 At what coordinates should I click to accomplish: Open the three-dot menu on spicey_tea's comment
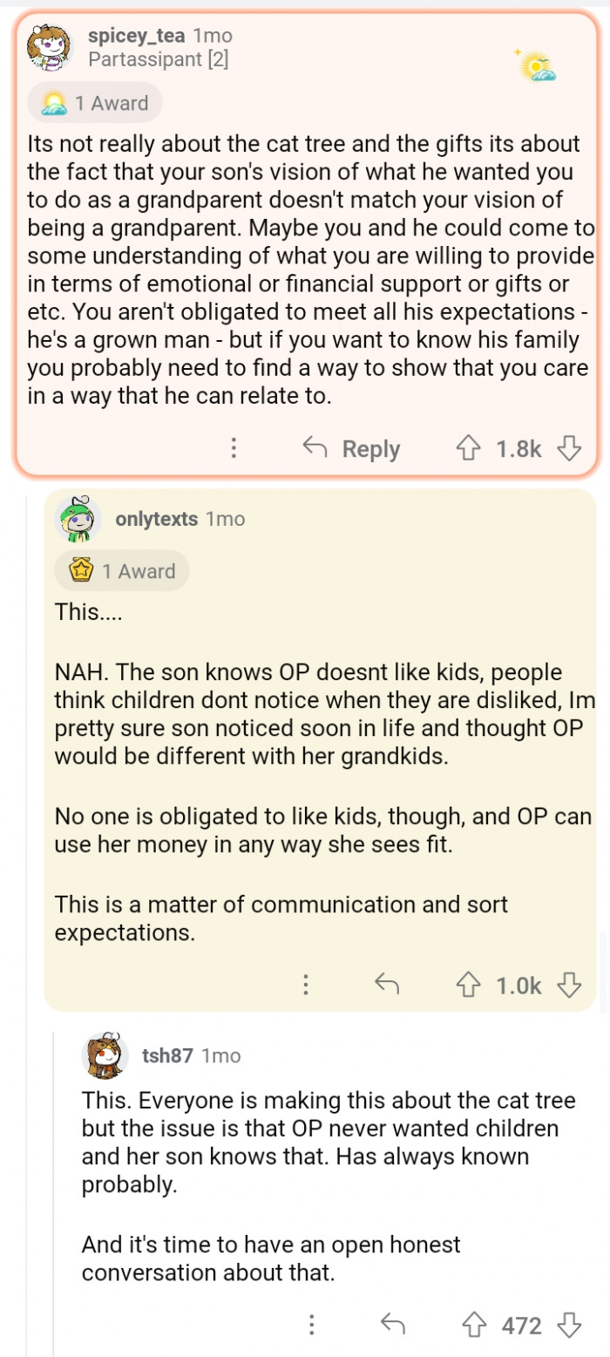point(234,449)
